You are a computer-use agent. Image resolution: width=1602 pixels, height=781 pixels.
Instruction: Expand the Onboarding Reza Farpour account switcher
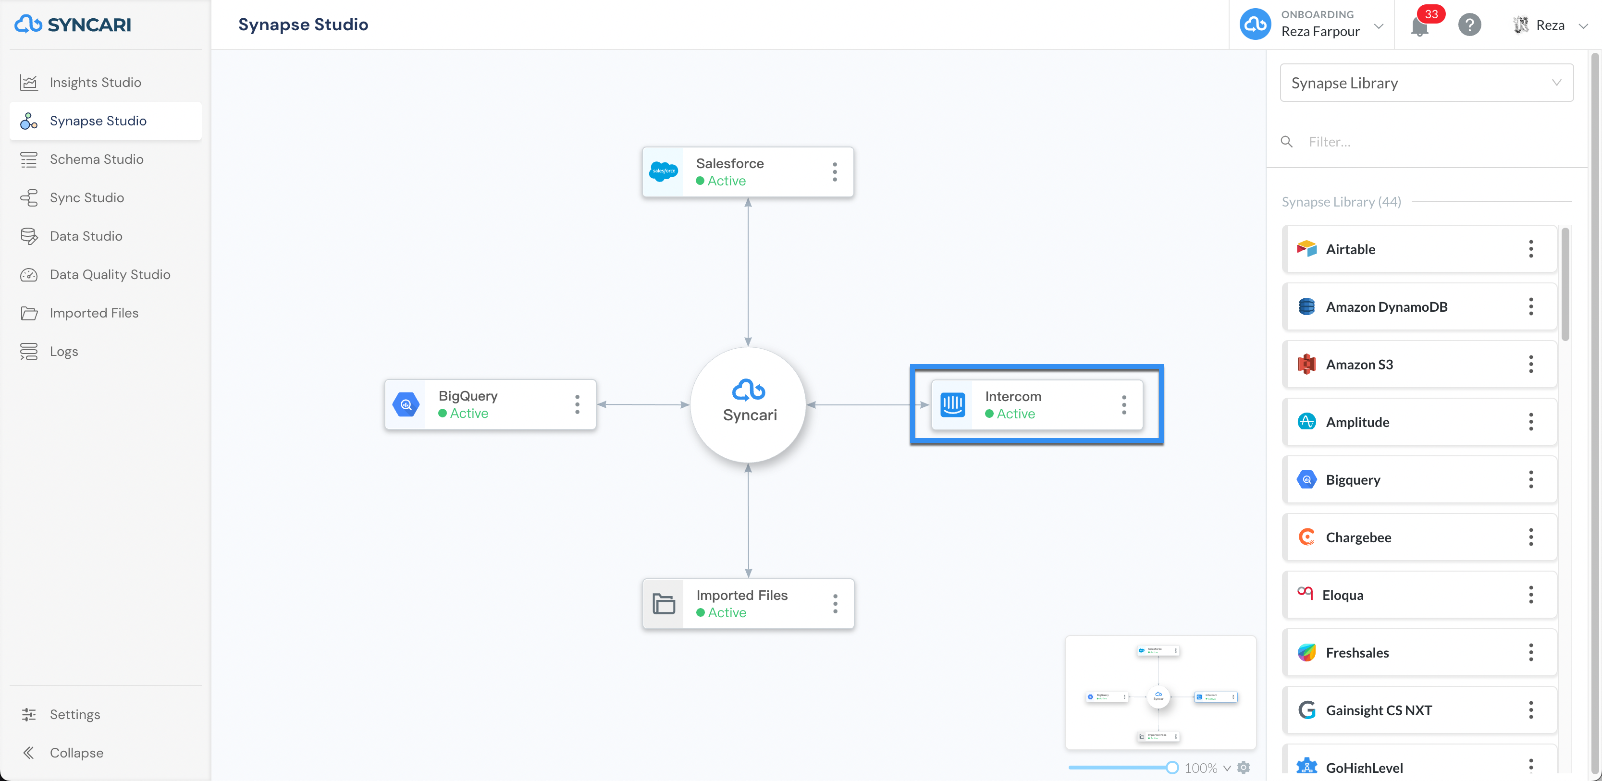pyautogui.click(x=1311, y=24)
